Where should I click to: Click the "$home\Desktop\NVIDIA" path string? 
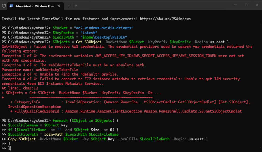[x=104, y=37]
